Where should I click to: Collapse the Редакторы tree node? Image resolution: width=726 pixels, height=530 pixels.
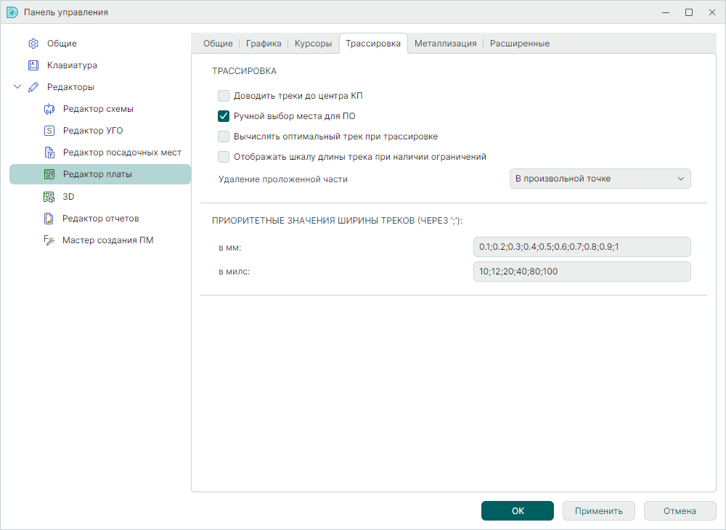click(x=17, y=87)
